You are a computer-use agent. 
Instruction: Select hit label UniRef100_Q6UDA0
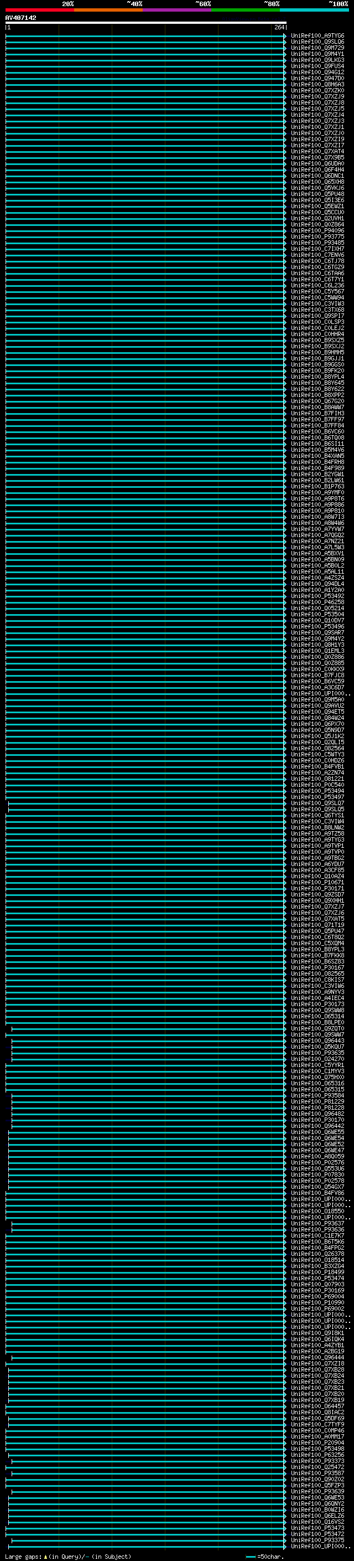[x=317, y=163]
